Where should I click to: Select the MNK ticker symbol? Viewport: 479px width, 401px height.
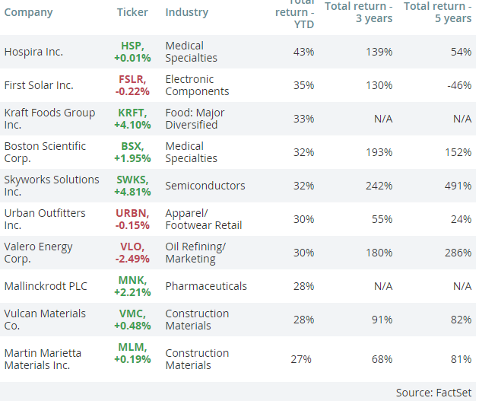134,280
